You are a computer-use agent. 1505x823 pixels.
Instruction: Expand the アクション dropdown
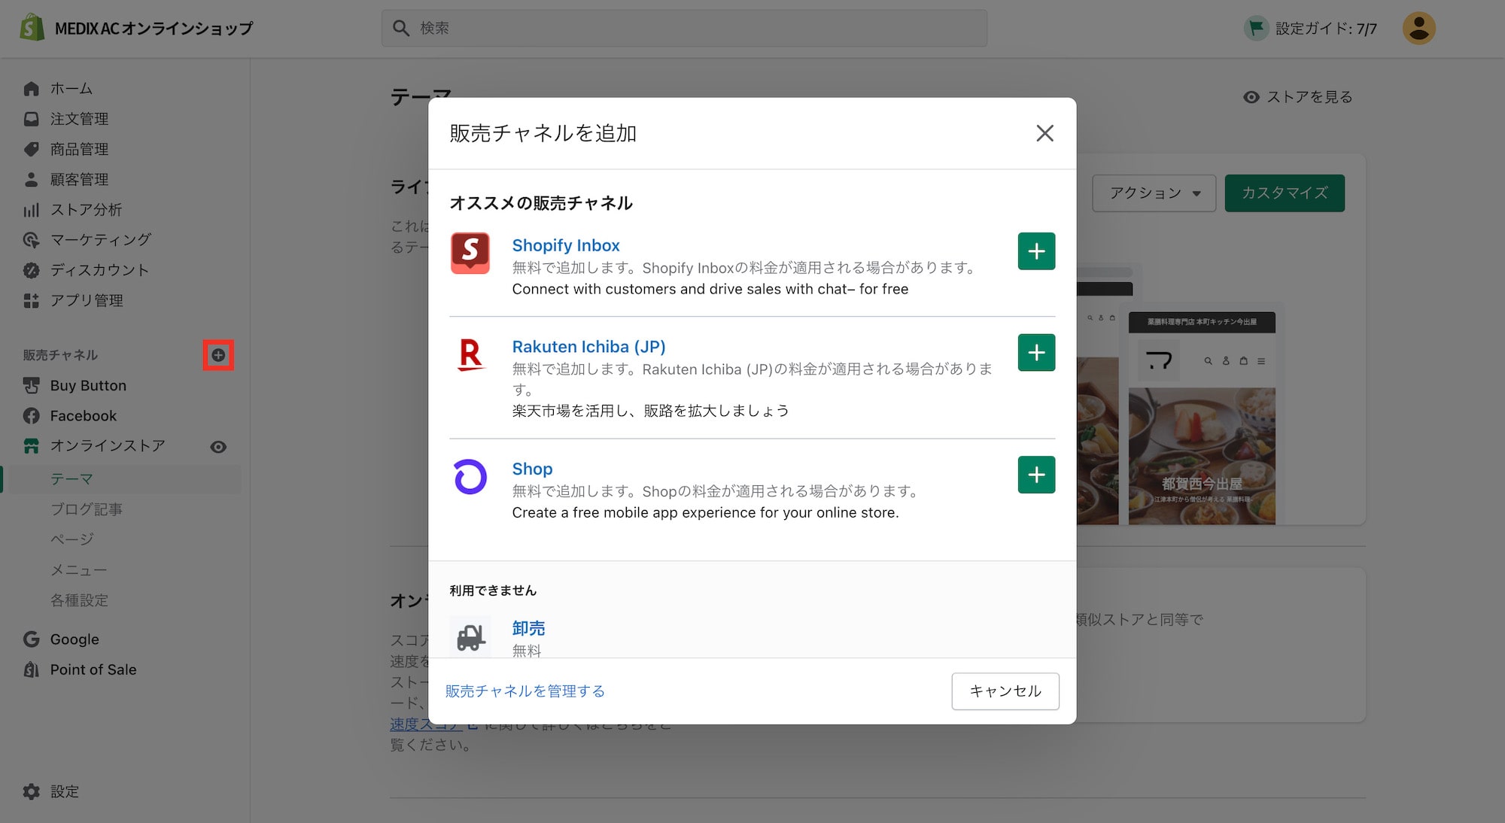tap(1154, 193)
